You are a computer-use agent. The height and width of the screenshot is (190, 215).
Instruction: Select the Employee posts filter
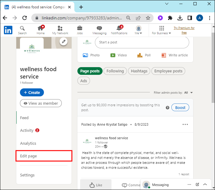coord(168,71)
